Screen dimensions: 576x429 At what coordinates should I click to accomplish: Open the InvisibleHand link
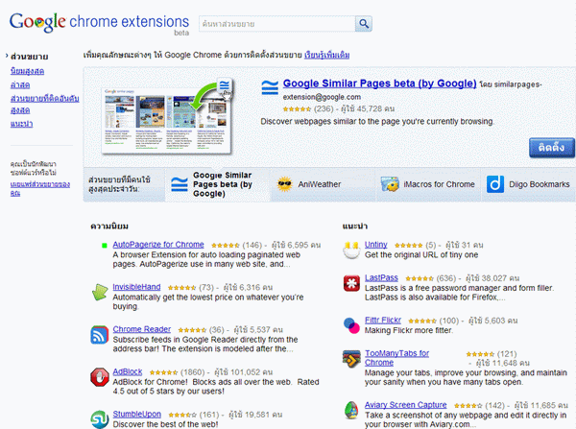pos(136,287)
